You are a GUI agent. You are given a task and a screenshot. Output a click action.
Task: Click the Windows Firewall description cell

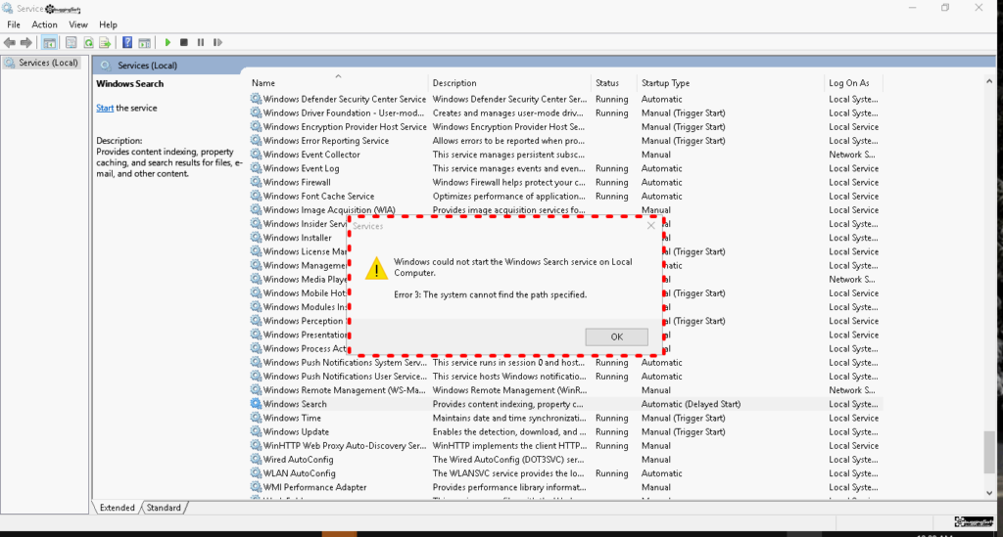point(508,182)
